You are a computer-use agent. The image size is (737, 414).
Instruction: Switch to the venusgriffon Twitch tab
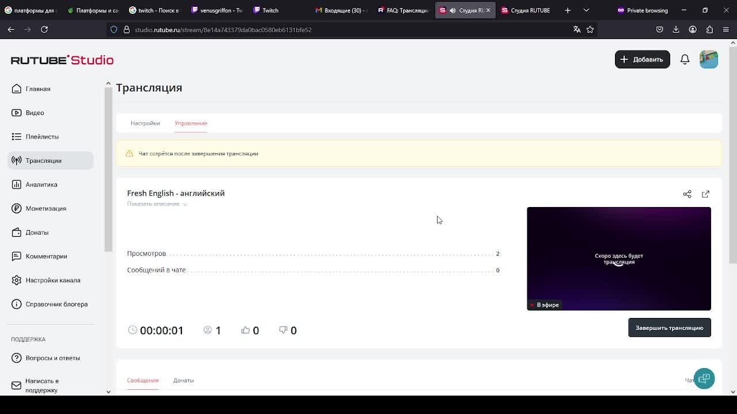click(x=217, y=10)
